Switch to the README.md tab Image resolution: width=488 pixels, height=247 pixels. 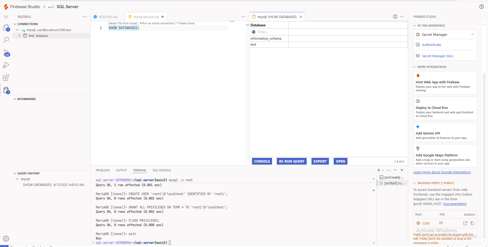108,17
